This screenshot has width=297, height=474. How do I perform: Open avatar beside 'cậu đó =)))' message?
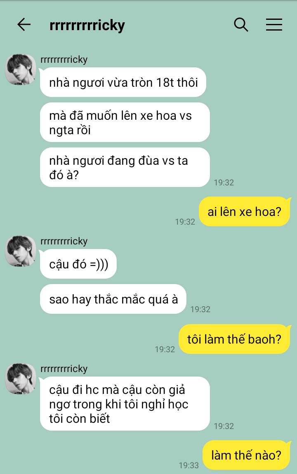21,251
